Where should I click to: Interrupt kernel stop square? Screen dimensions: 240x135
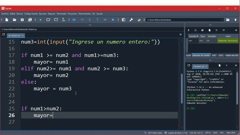[x=226, y=65]
